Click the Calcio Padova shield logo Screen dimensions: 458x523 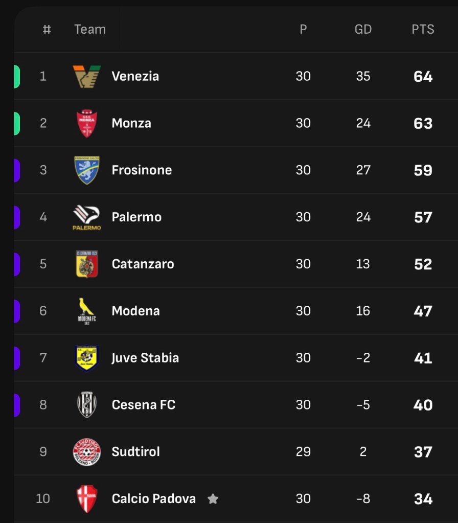coord(87,499)
